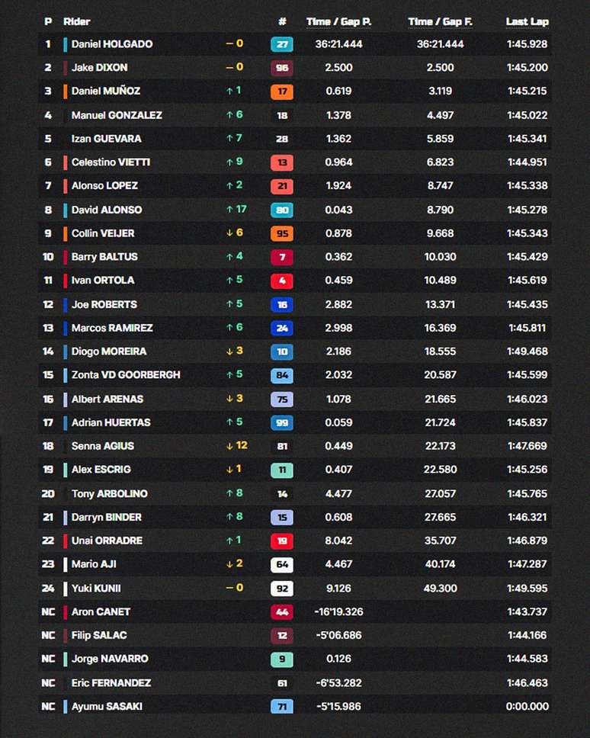Viewport: 590px width, 738px height.
Task: Select the Zonta VD GOORBERGH rider name
Action: tap(126, 375)
